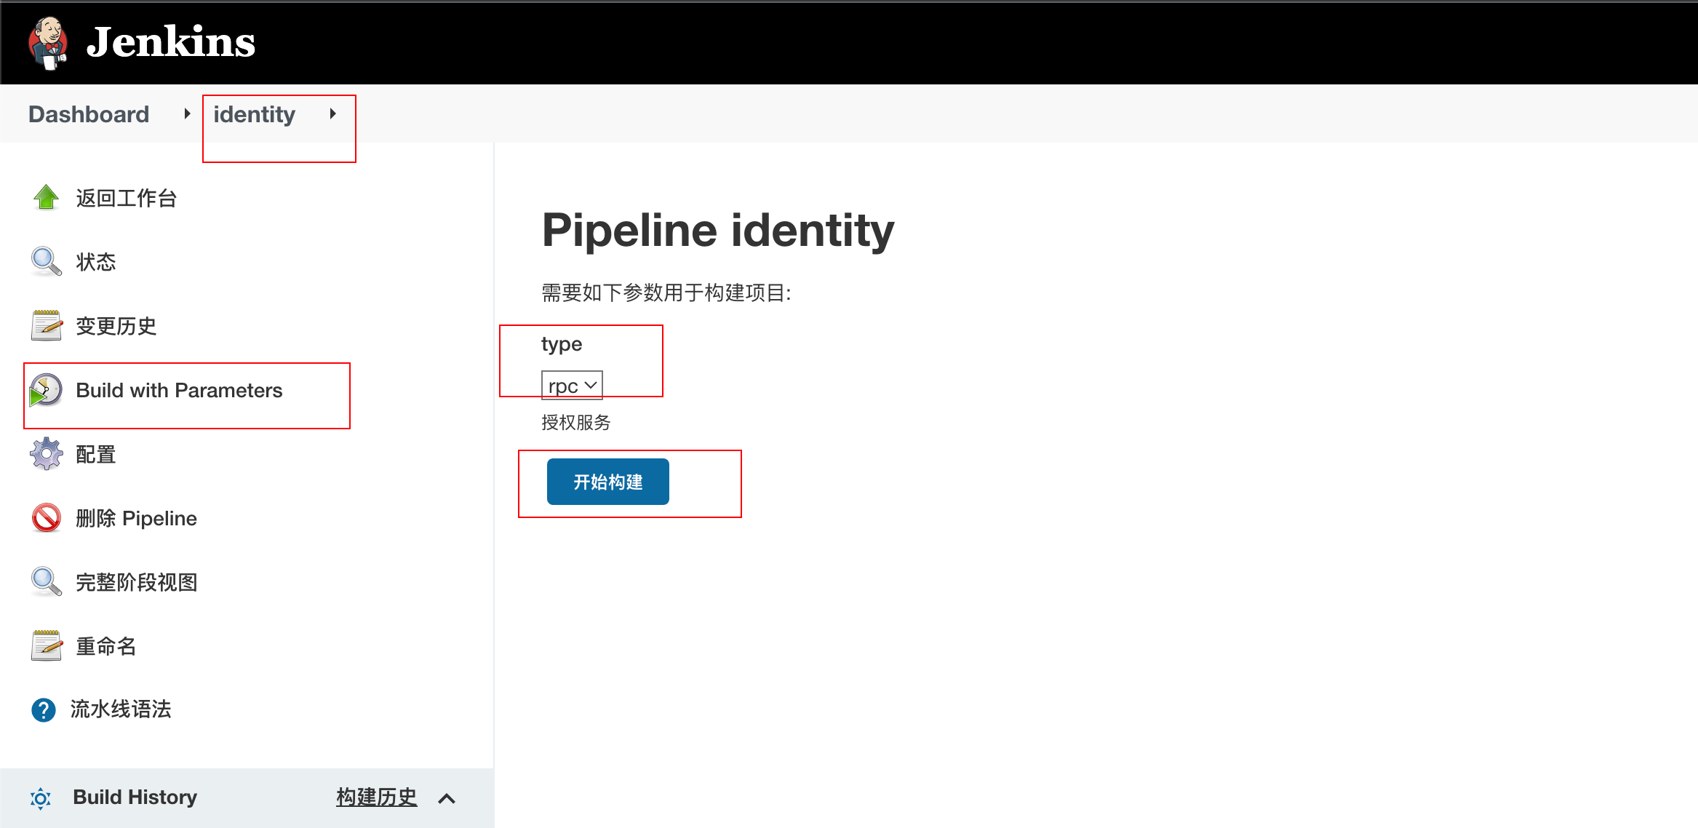Click the Jenkins title text in header
The height and width of the screenshot is (828, 1698).
point(171,42)
